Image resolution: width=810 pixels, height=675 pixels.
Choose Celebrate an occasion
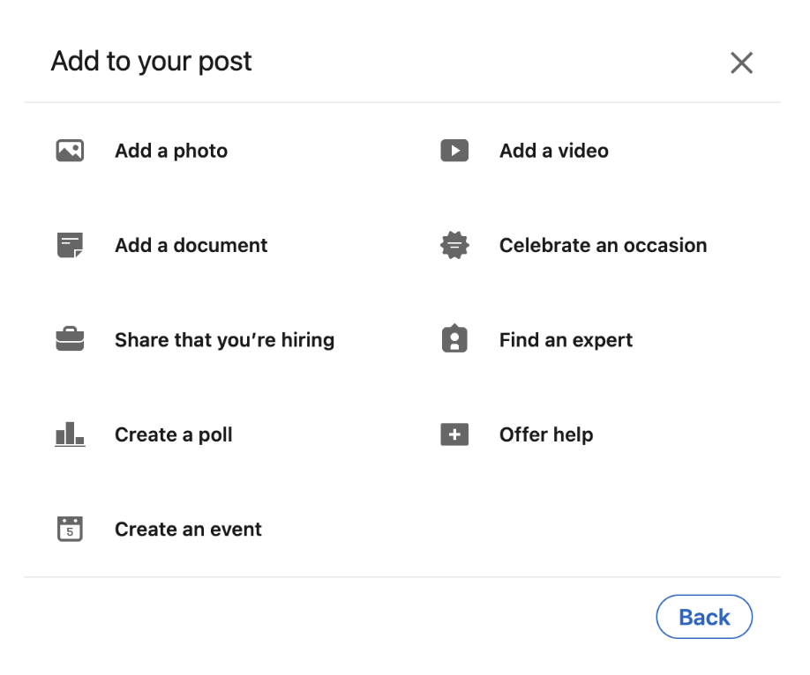pyautogui.click(x=603, y=245)
